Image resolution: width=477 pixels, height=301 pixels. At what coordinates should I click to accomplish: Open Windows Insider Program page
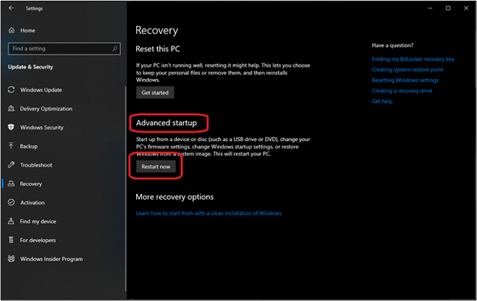tap(51, 259)
